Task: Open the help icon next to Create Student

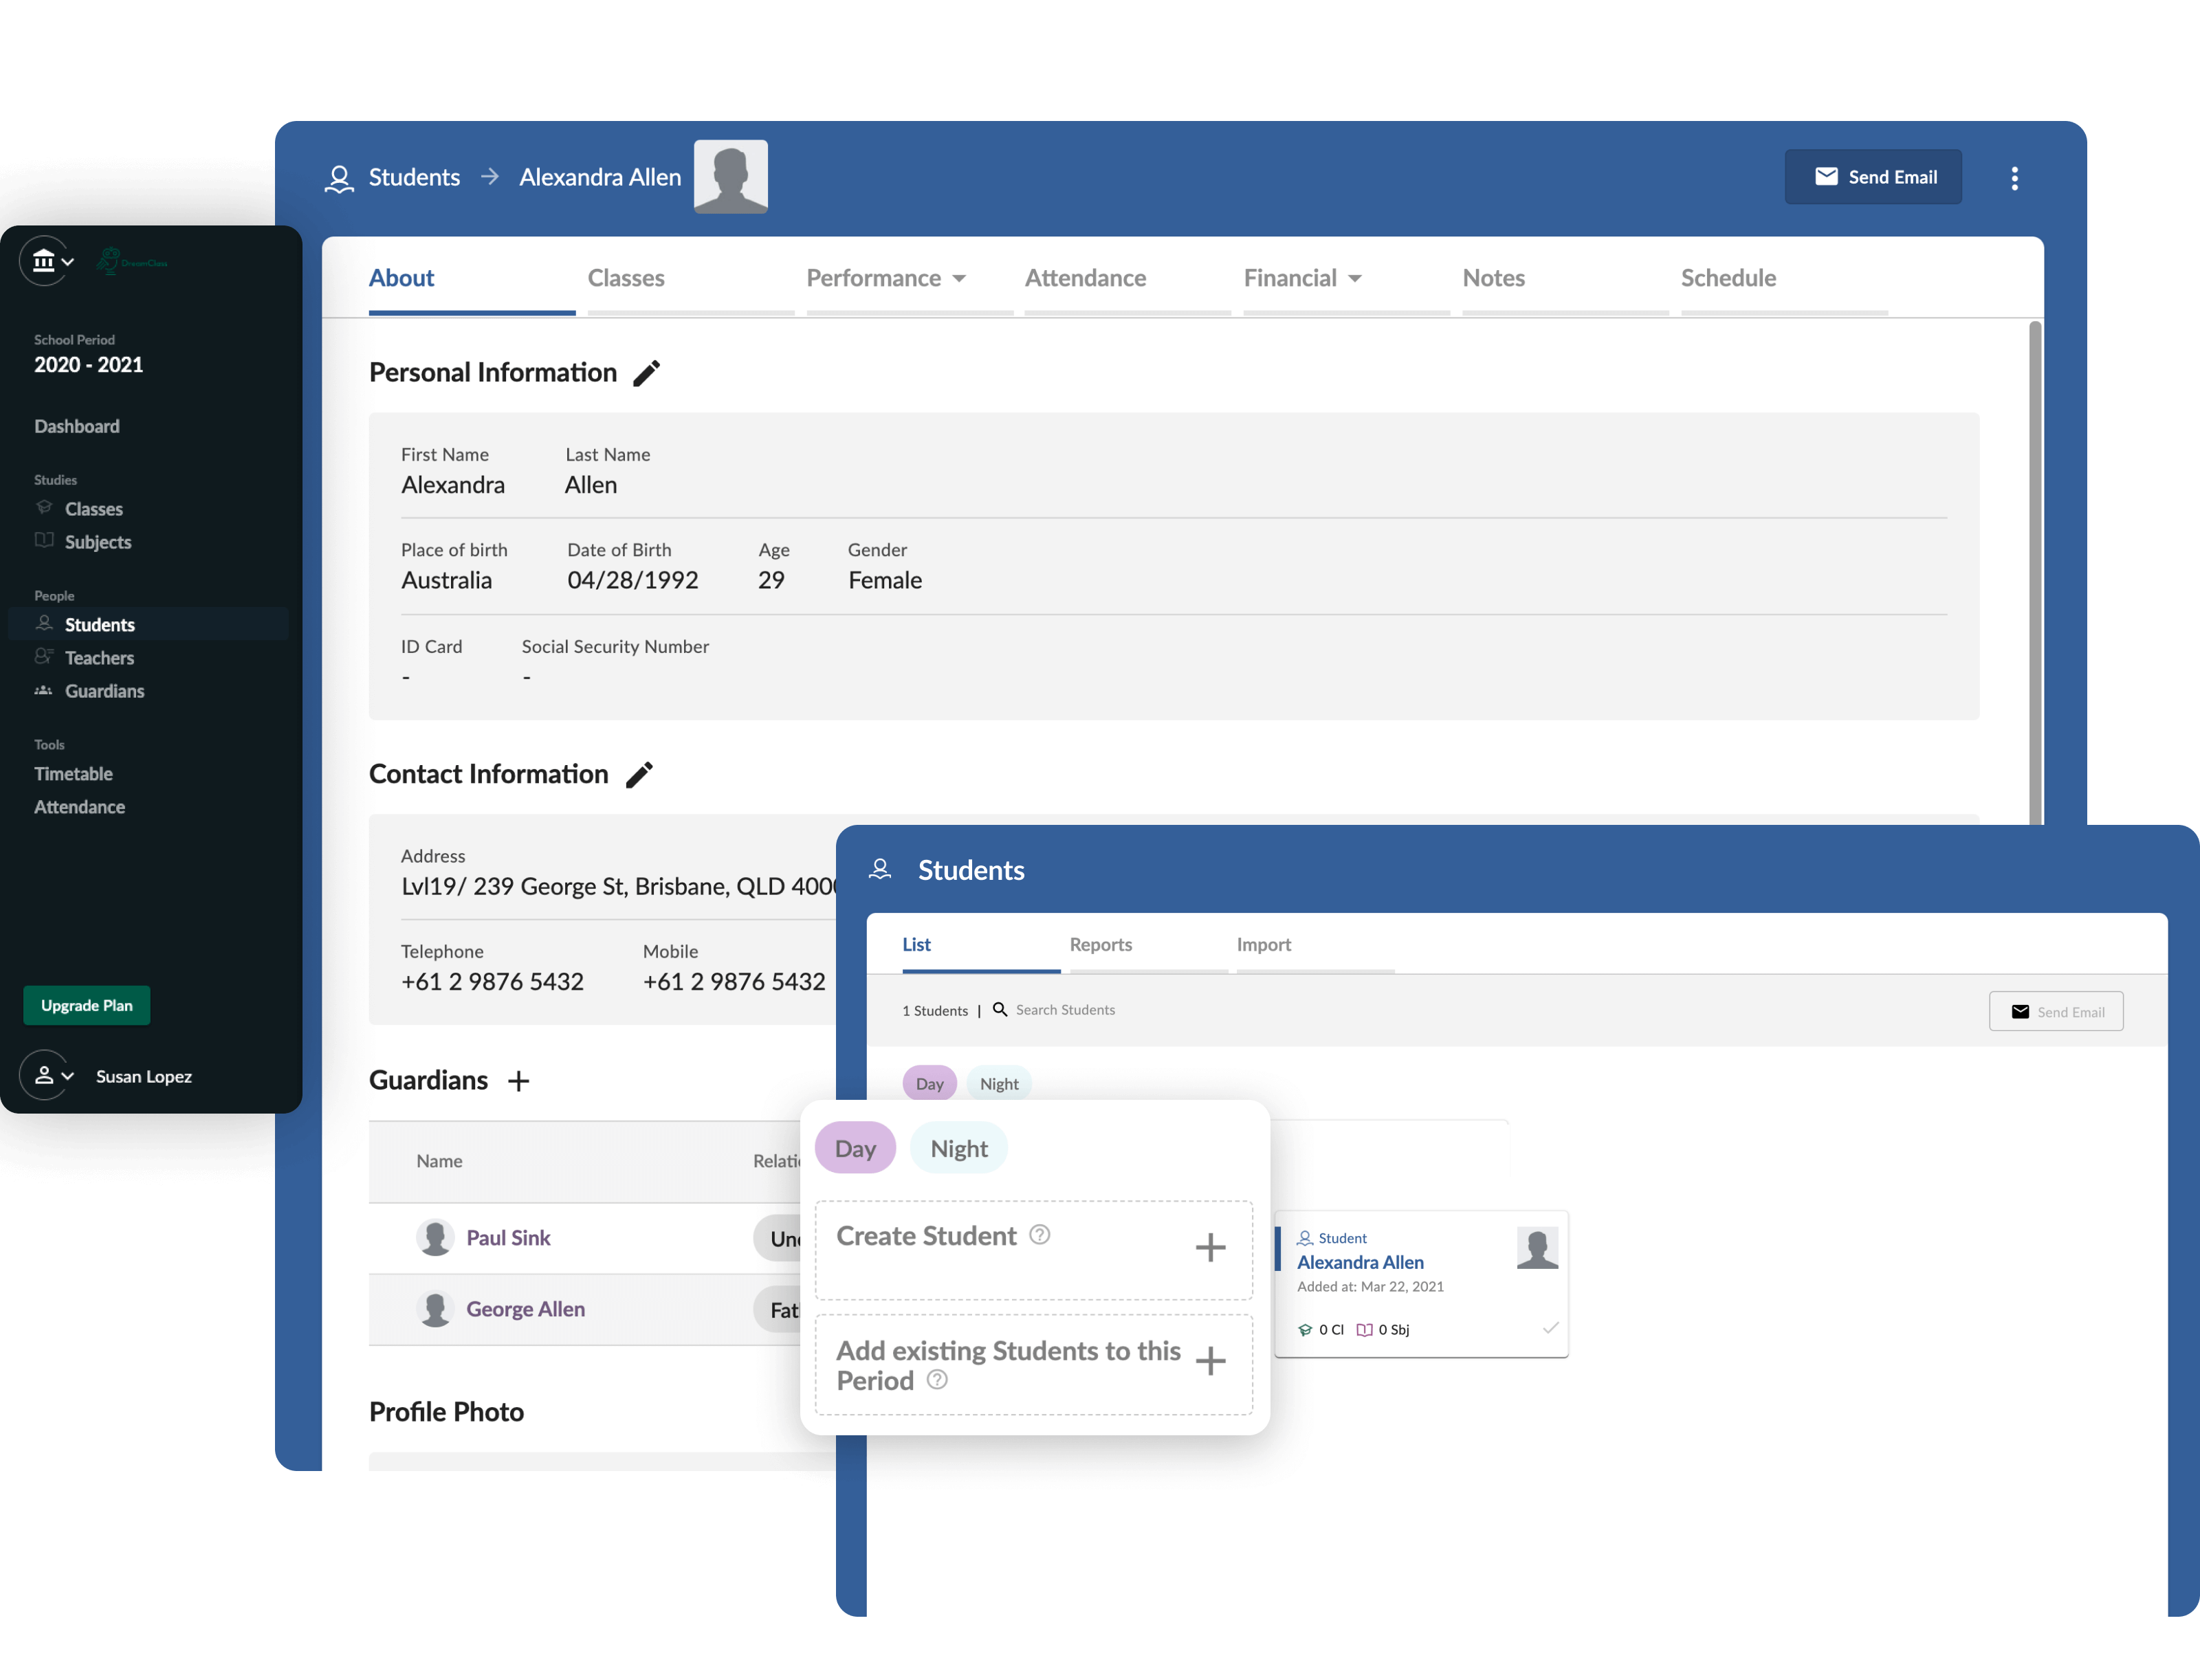Action: (1040, 1235)
